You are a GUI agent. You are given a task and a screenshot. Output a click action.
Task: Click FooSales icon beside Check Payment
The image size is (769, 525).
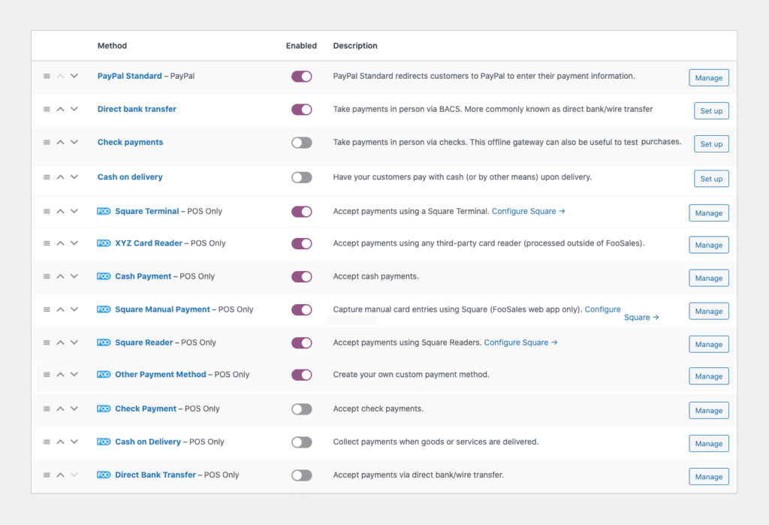tap(104, 409)
